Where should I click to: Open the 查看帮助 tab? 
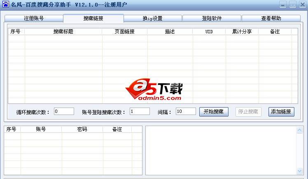[x=271, y=18]
